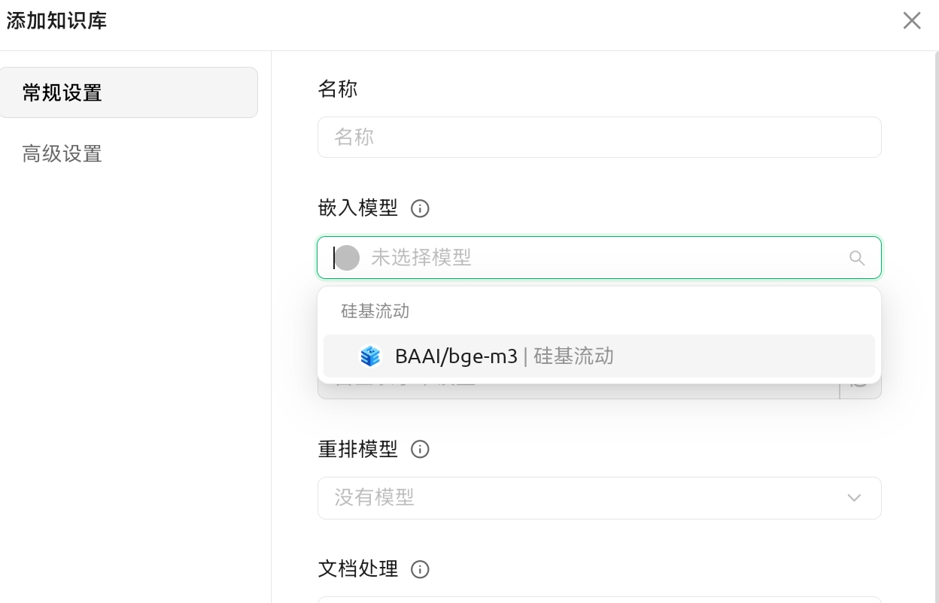Click the 重排模型 field label
This screenshot has height=603, width=939.
(x=358, y=450)
